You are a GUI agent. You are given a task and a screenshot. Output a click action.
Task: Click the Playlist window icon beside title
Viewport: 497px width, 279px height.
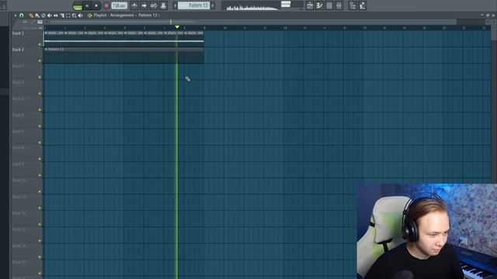[x=90, y=15]
